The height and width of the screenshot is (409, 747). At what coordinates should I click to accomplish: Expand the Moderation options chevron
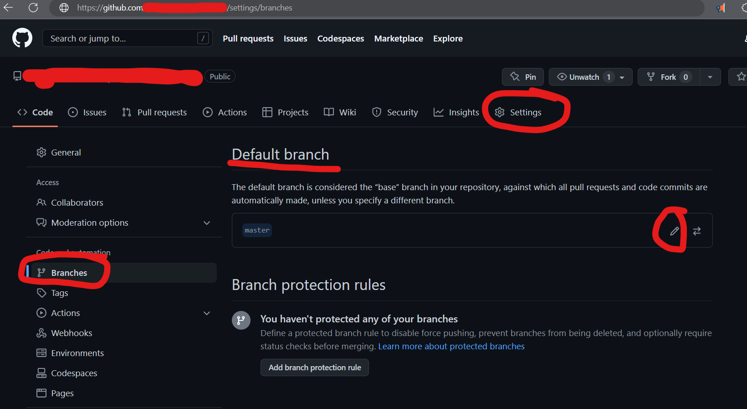tap(207, 223)
